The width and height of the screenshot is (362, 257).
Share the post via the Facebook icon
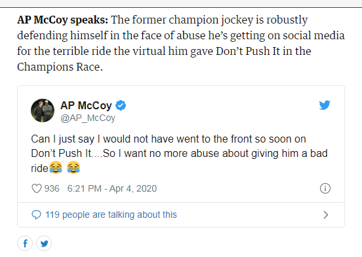point(25,243)
